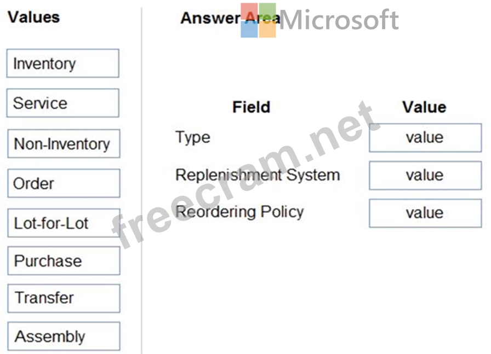Click the Microsoft four-square logo
The image size is (491, 354).
click(x=258, y=20)
